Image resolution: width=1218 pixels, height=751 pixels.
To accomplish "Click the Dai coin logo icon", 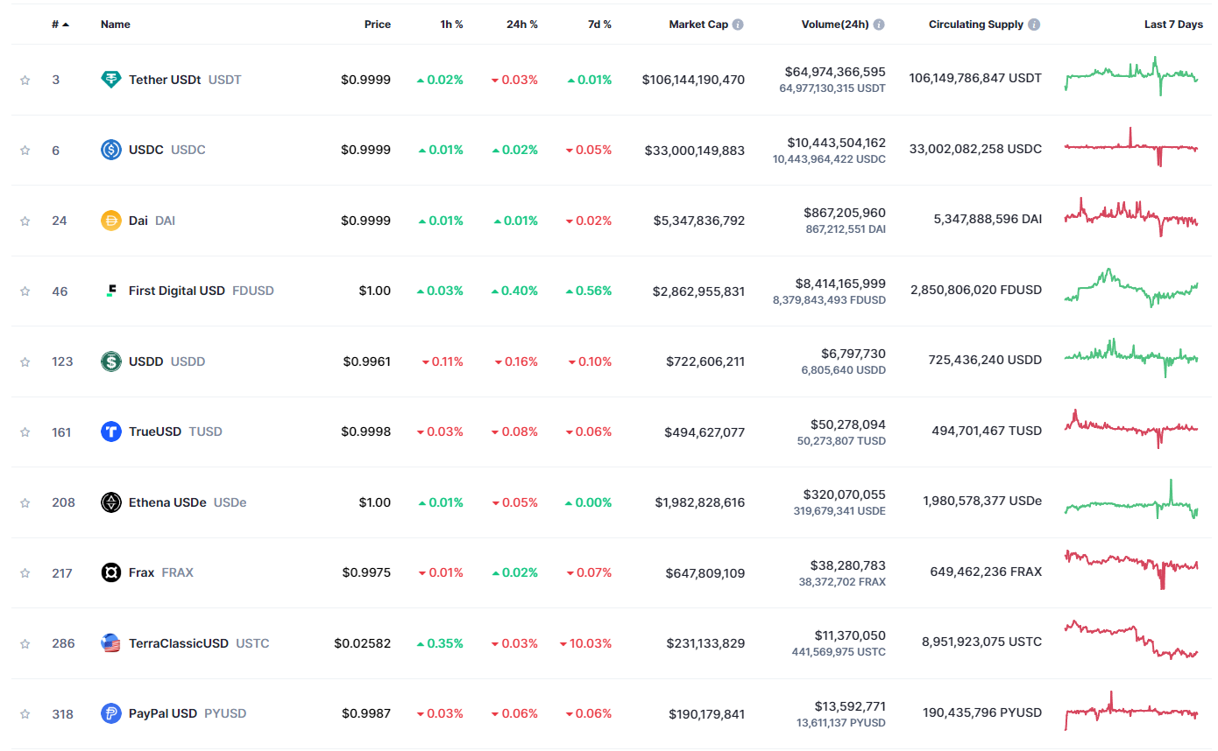I will [x=111, y=221].
